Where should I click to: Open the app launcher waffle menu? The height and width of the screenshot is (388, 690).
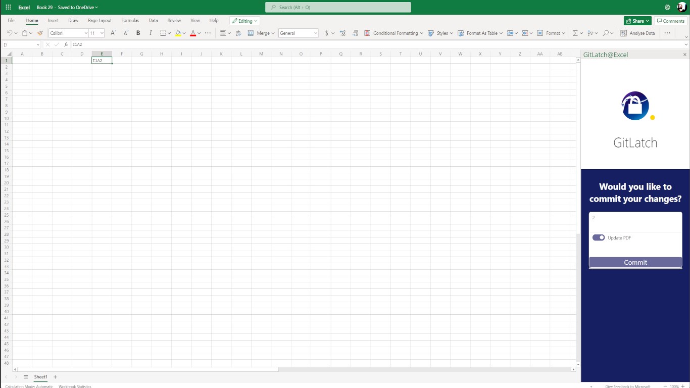click(x=8, y=8)
